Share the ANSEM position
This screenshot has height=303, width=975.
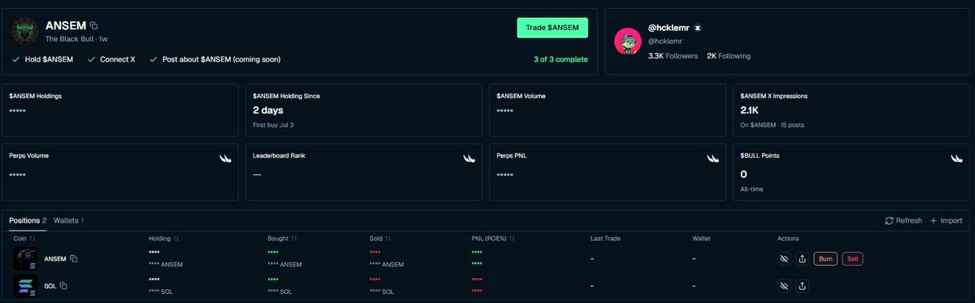802,258
